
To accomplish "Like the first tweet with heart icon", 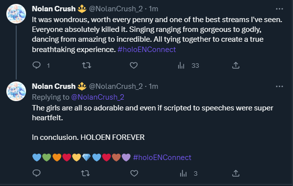I will pos(133,65).
